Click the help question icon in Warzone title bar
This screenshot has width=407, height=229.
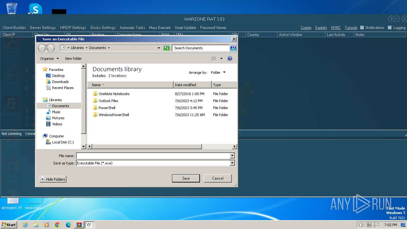[x=391, y=19]
